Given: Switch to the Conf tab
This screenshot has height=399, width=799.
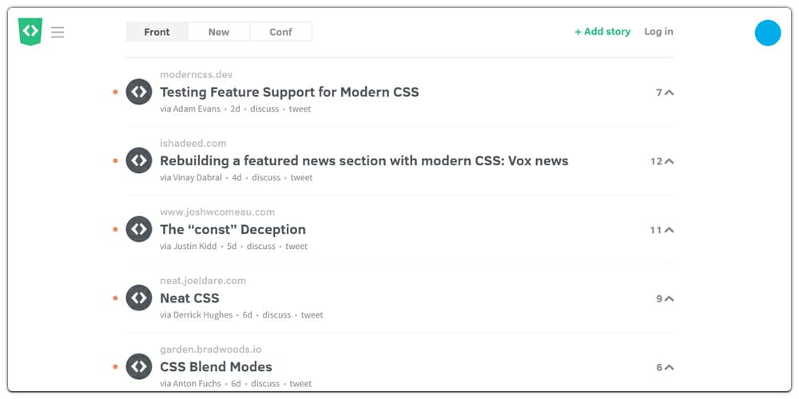Looking at the screenshot, I should (x=280, y=32).
